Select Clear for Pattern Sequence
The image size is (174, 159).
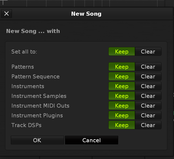pyautogui.click(x=148, y=77)
